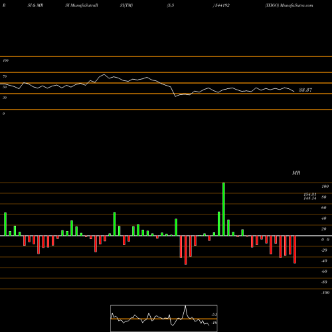Click the 148.14 value label

click(310, 199)
